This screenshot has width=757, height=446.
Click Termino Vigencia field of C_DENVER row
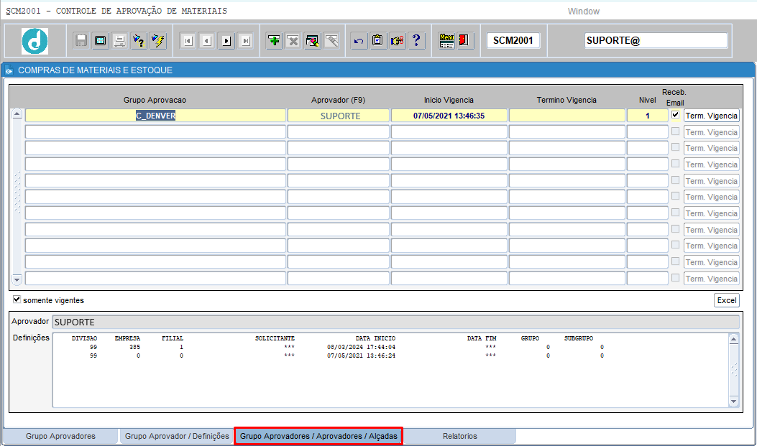(x=566, y=116)
